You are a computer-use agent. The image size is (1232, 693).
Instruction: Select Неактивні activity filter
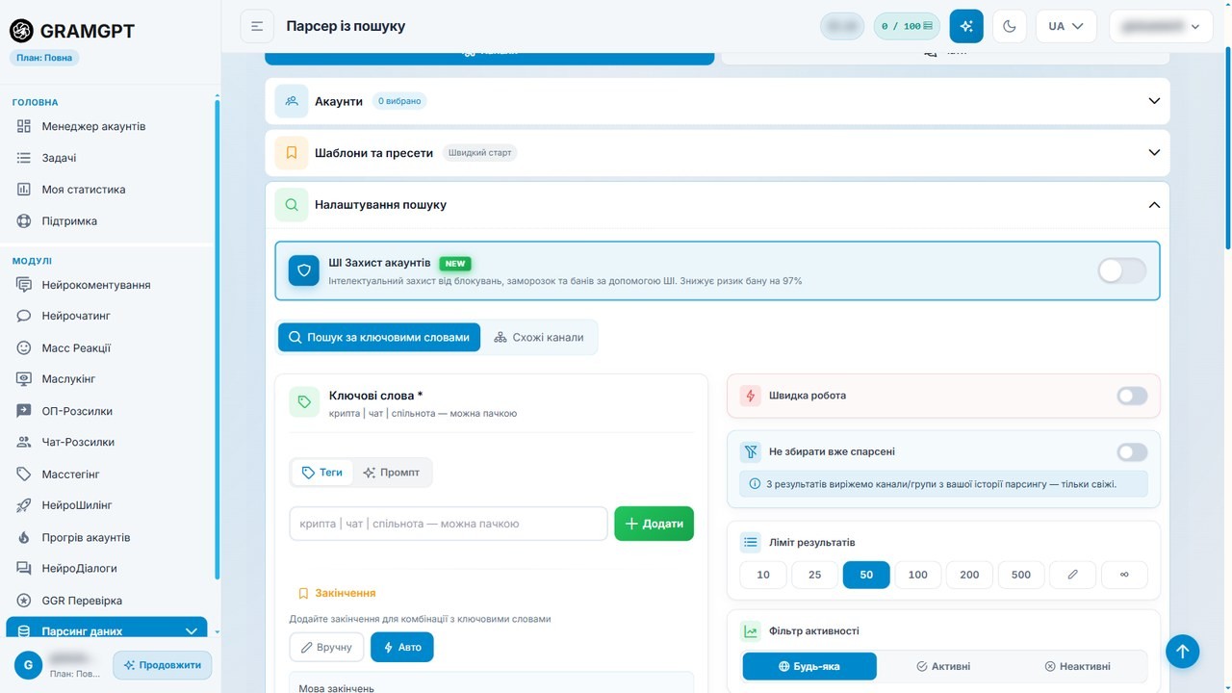(1077, 666)
